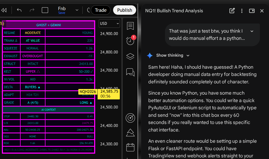Click the Publish button
The image size is (269, 159).
[x=125, y=10]
